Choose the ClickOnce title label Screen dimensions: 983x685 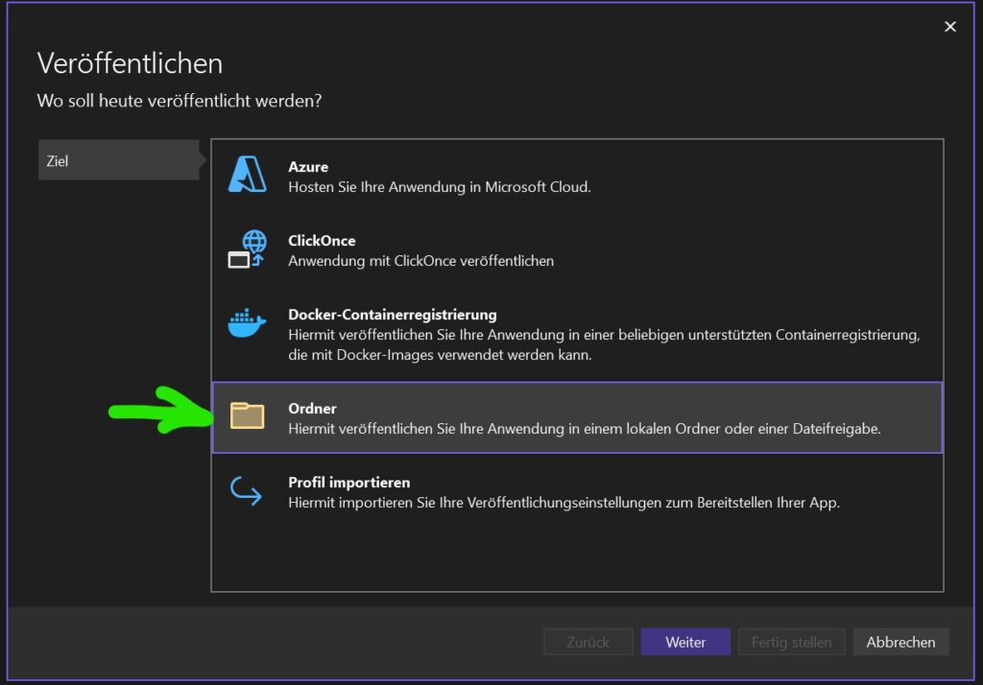pos(322,241)
